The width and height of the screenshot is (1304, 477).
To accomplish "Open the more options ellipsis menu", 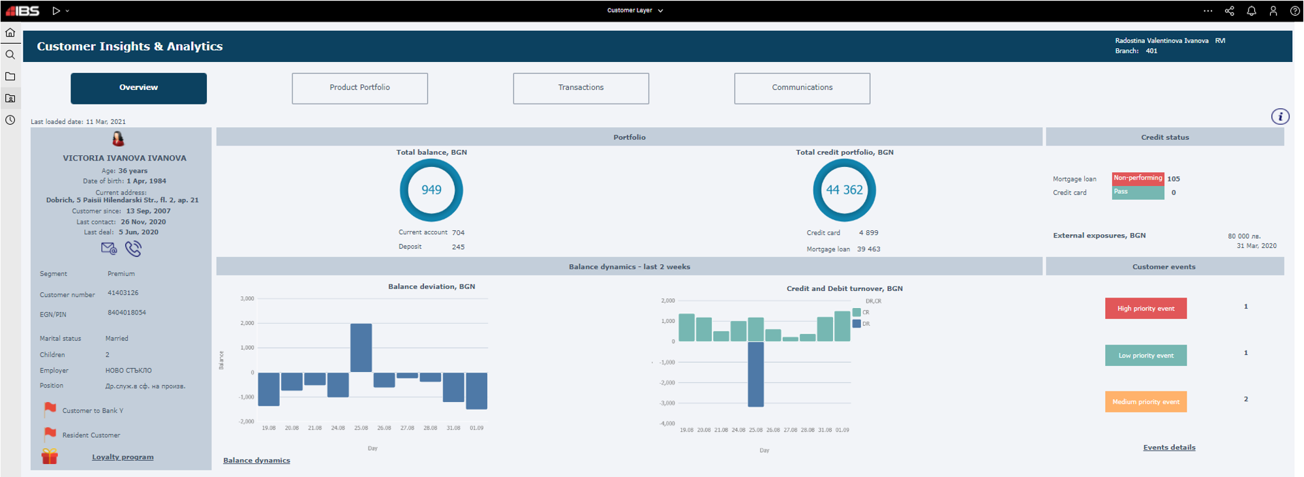I will (1207, 11).
